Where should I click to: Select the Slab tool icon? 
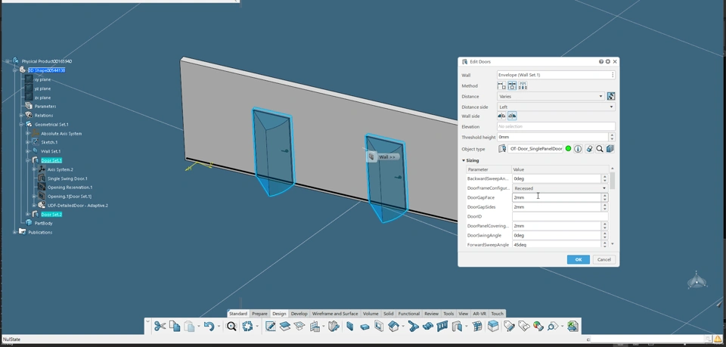tap(365, 327)
